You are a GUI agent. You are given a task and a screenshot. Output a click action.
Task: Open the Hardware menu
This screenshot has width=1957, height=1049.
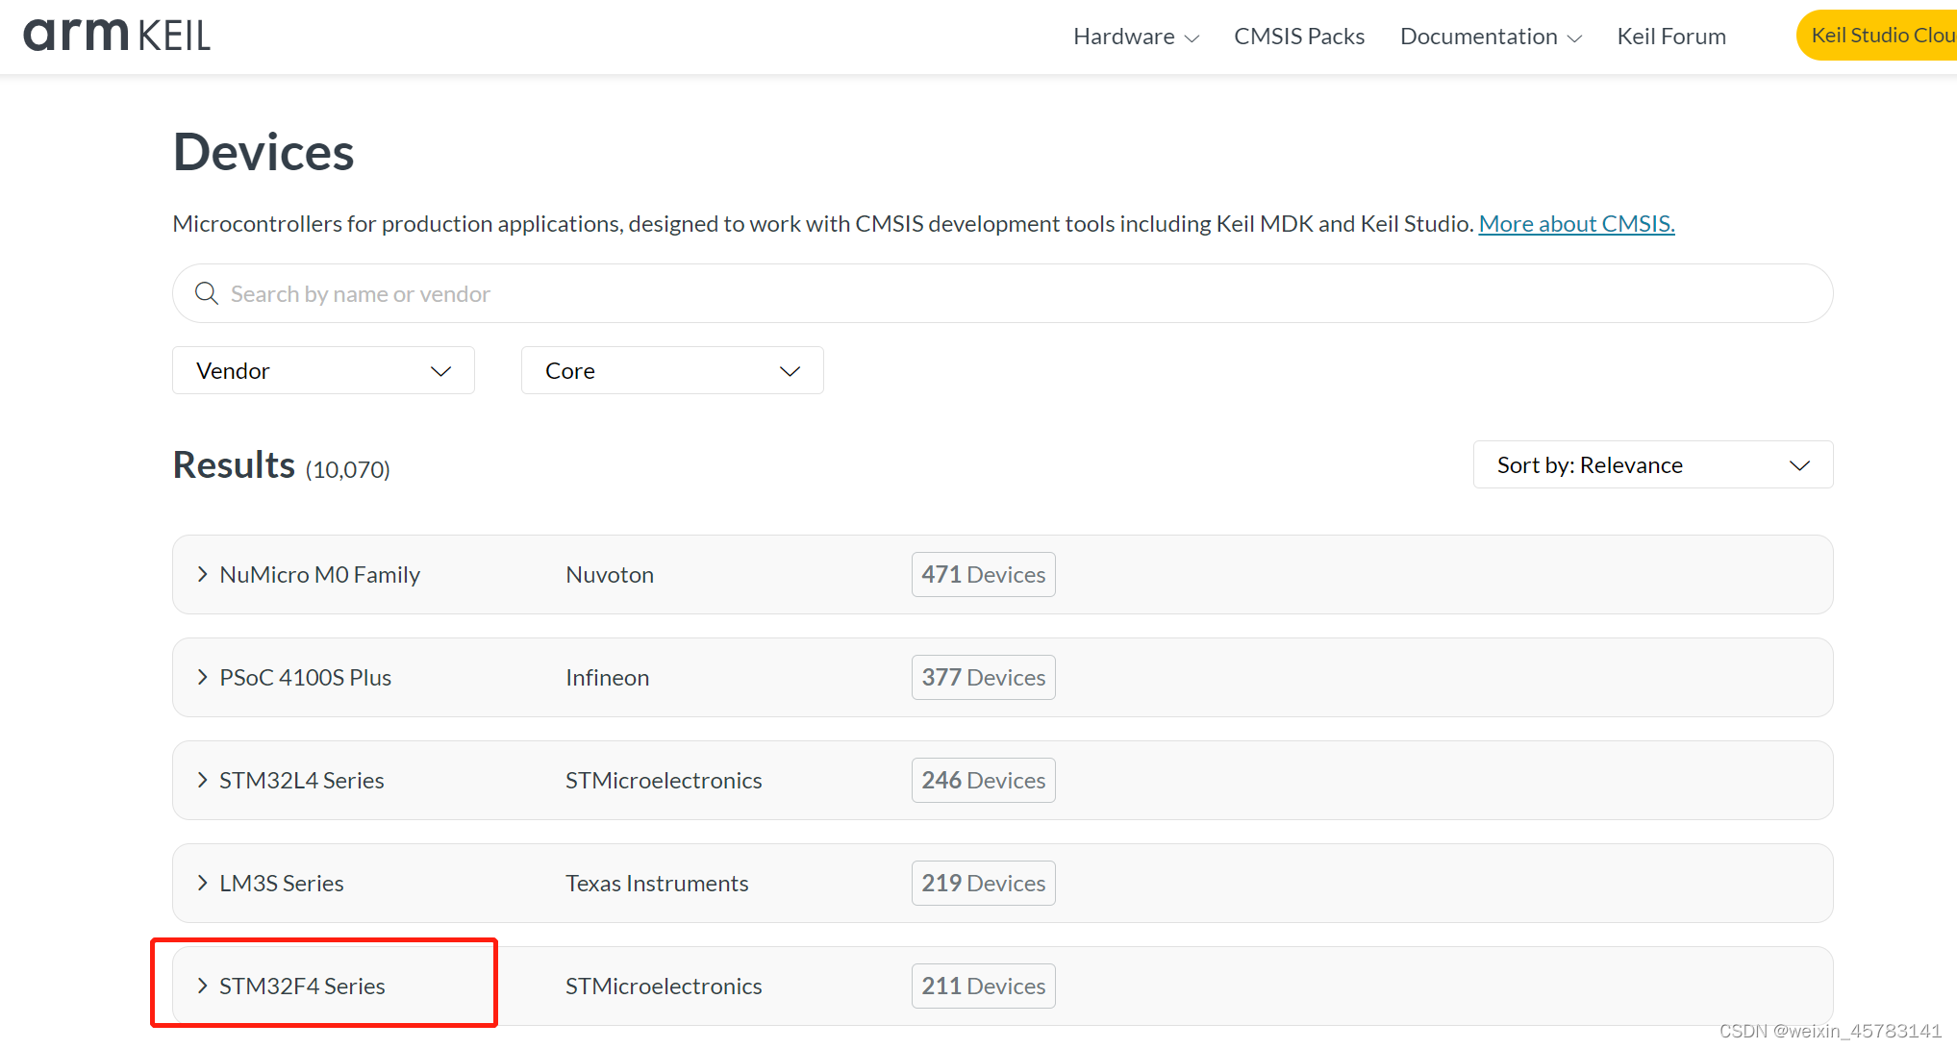click(1136, 37)
